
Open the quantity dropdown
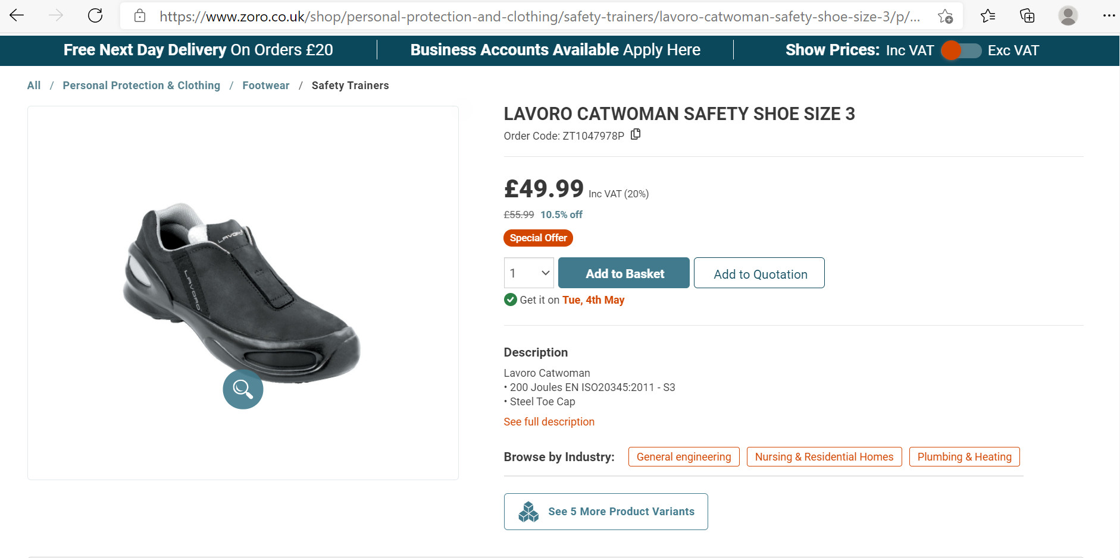[x=528, y=273]
